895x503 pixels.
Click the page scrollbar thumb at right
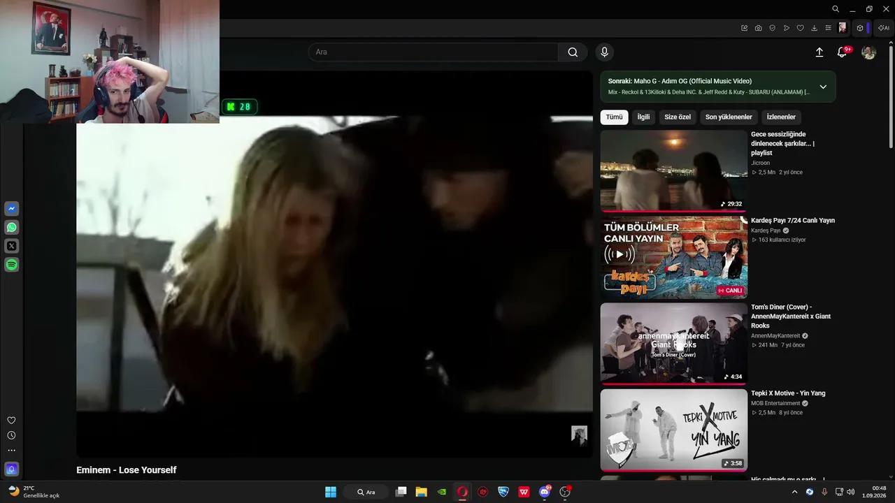[x=891, y=96]
